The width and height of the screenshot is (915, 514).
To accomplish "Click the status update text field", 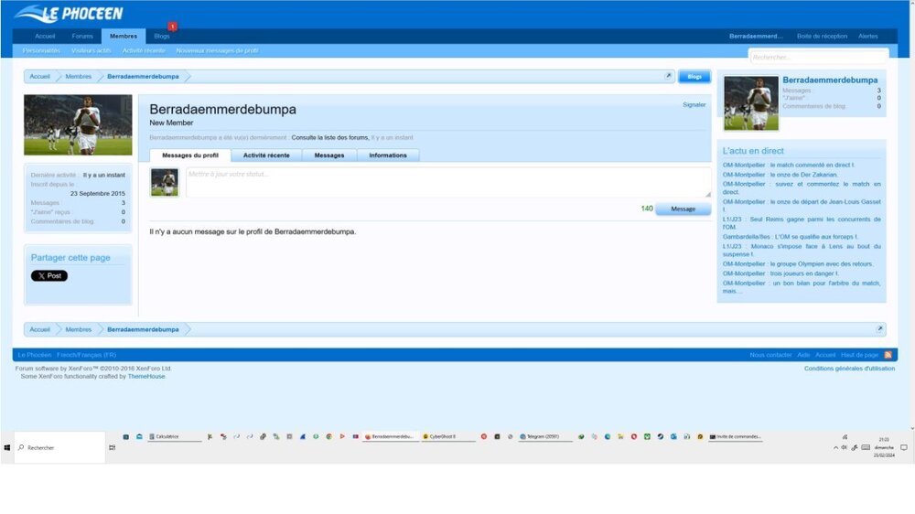I will click(x=447, y=181).
